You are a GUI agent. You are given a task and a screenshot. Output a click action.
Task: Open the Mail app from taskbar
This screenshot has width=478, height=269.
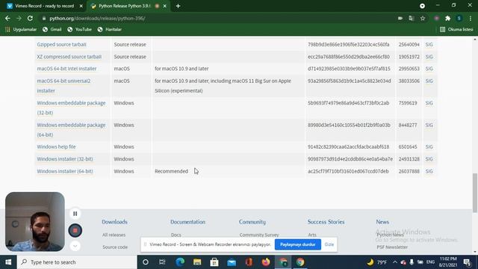(232, 262)
